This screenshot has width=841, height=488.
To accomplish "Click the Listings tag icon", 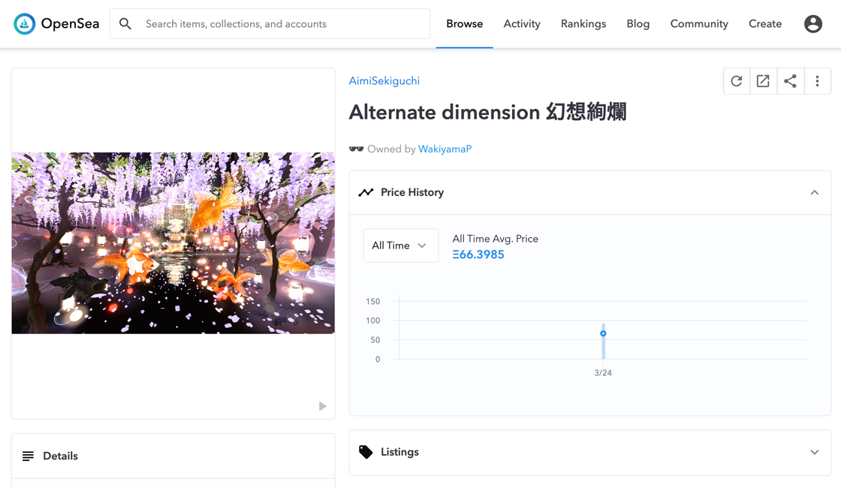I will [x=366, y=452].
